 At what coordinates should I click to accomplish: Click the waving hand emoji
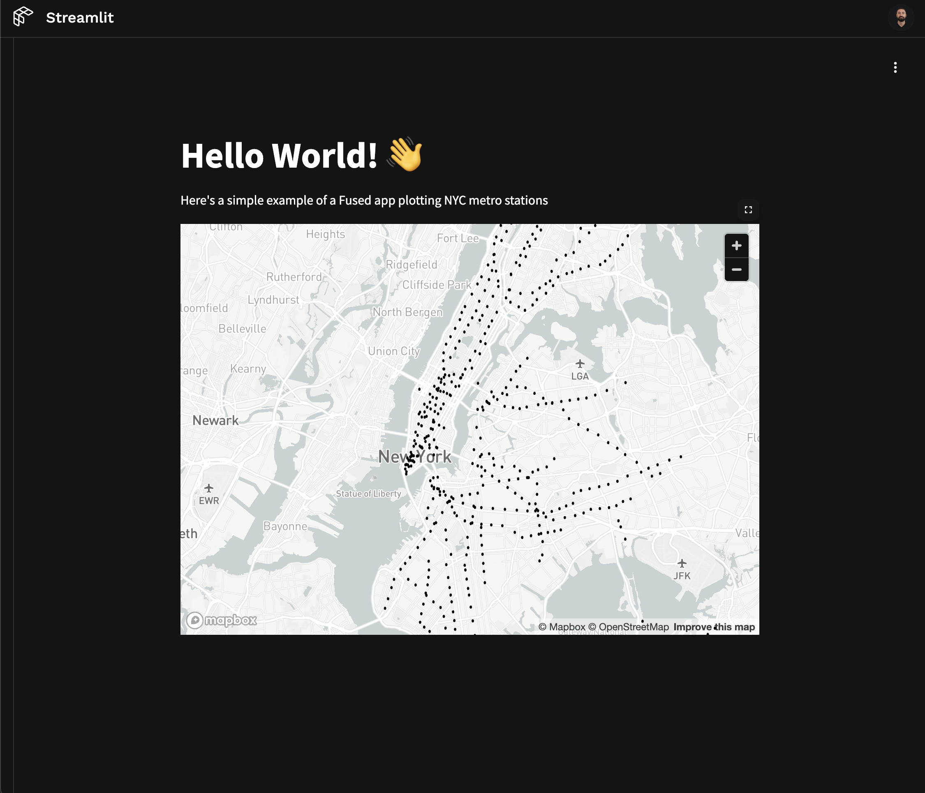pos(405,154)
